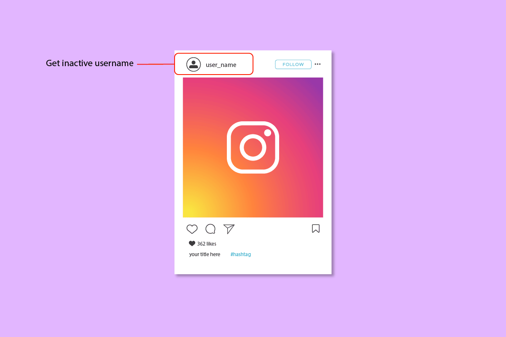Click the filled heart beside 362 likes
Screen dimensions: 506x337
click(192, 243)
